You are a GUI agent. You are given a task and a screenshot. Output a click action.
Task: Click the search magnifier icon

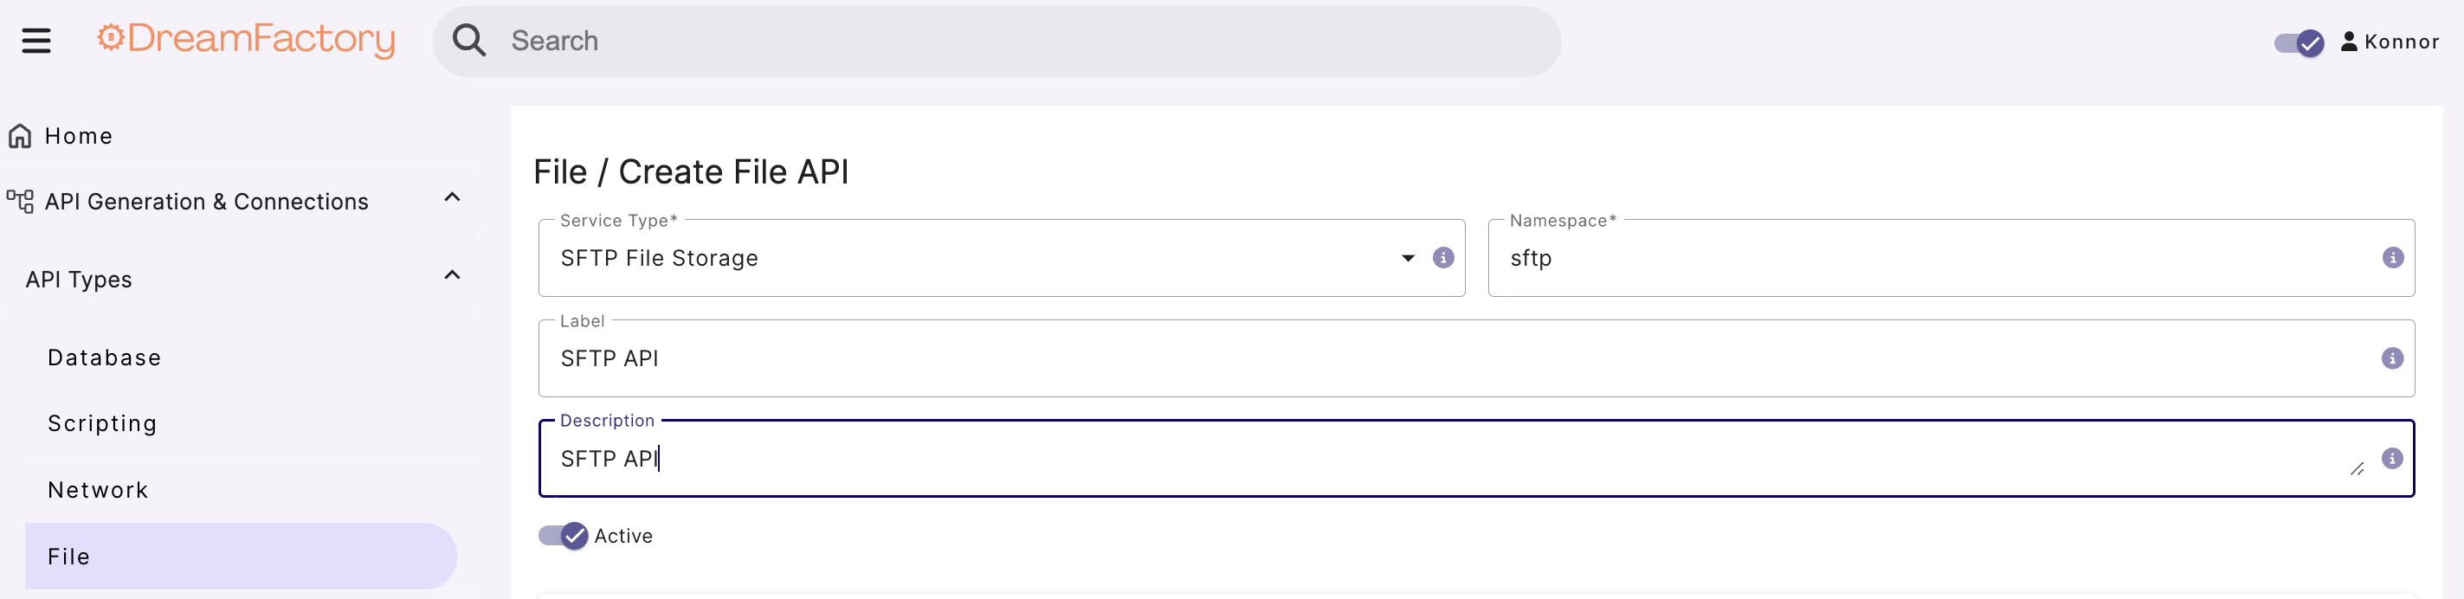coord(468,40)
